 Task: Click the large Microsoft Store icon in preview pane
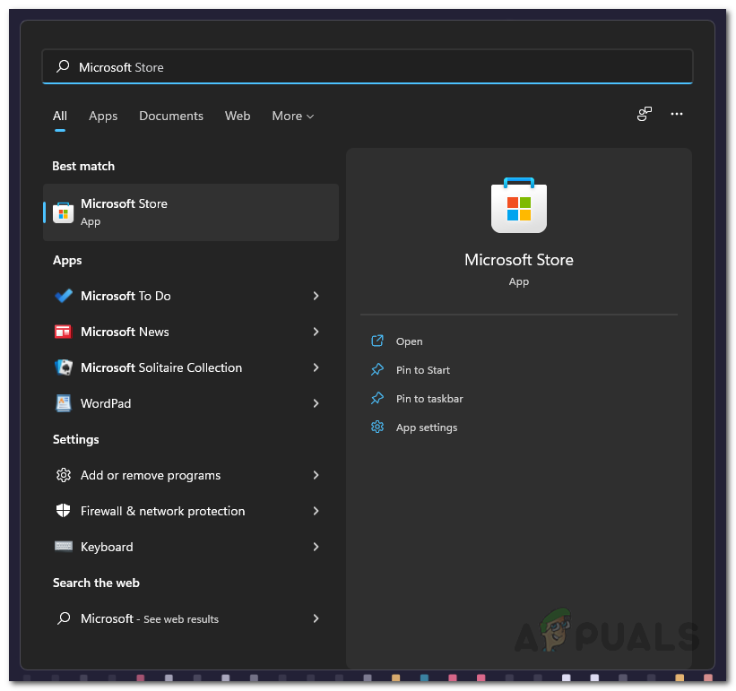coord(518,205)
